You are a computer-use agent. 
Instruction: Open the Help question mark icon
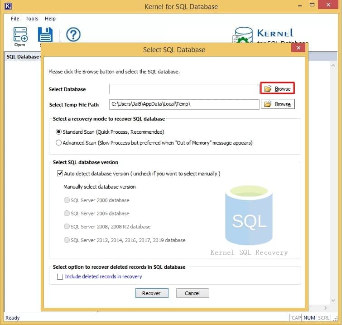(73, 34)
